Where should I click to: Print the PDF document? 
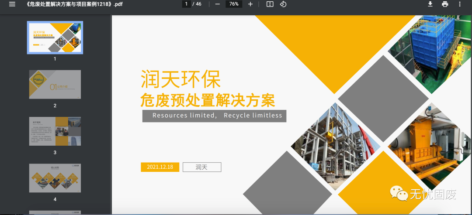pyautogui.click(x=445, y=4)
